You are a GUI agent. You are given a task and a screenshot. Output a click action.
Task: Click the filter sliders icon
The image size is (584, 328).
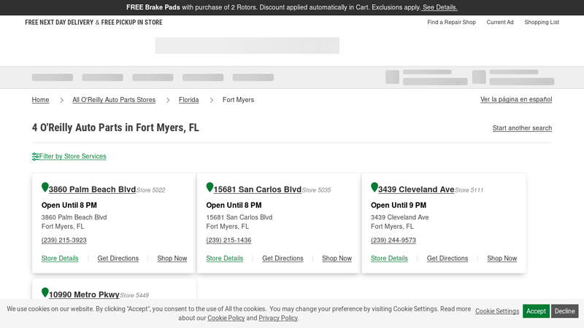(35, 157)
